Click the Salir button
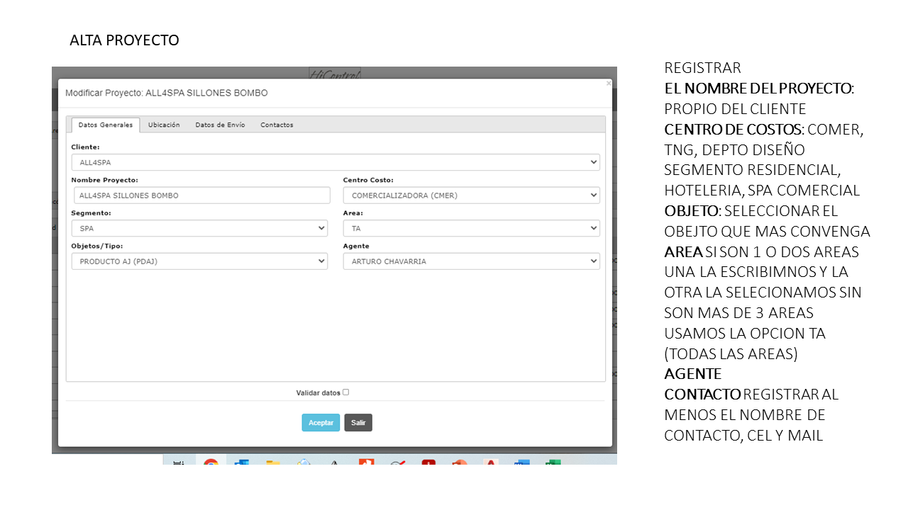The image size is (908, 510). (358, 423)
